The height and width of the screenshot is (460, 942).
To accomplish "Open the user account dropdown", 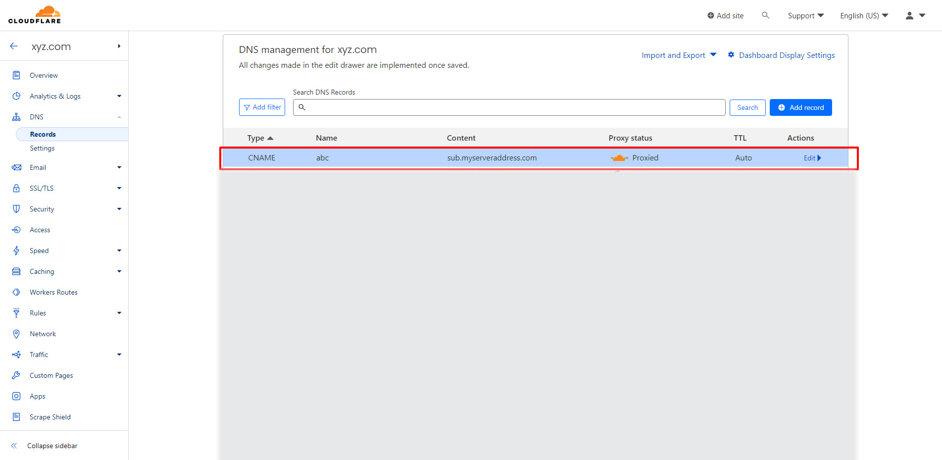I will click(915, 16).
